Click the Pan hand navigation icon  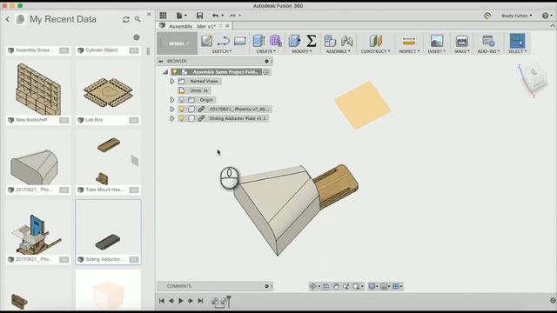click(x=336, y=286)
